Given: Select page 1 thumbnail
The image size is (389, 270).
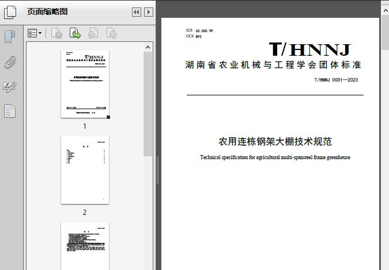Looking at the screenshot, I should [x=85, y=84].
